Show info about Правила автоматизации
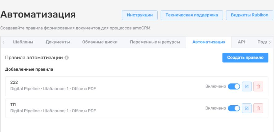The image size is (274, 132). click(x=66, y=58)
